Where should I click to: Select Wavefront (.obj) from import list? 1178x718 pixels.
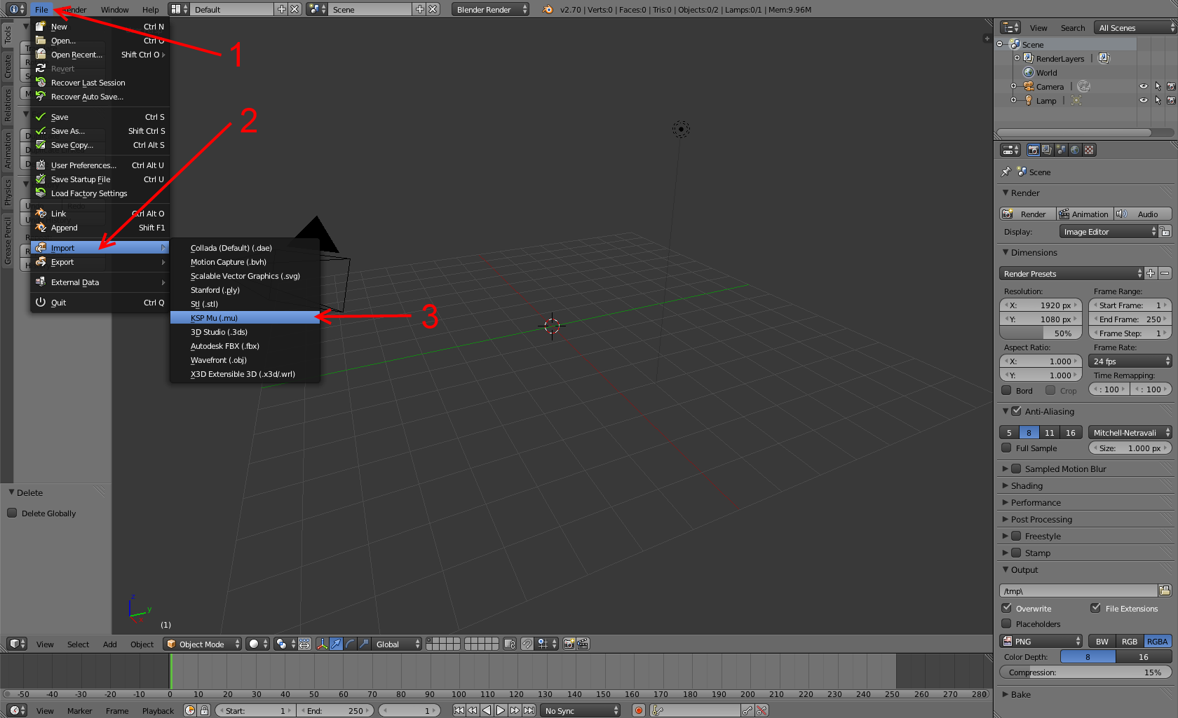pyautogui.click(x=218, y=360)
